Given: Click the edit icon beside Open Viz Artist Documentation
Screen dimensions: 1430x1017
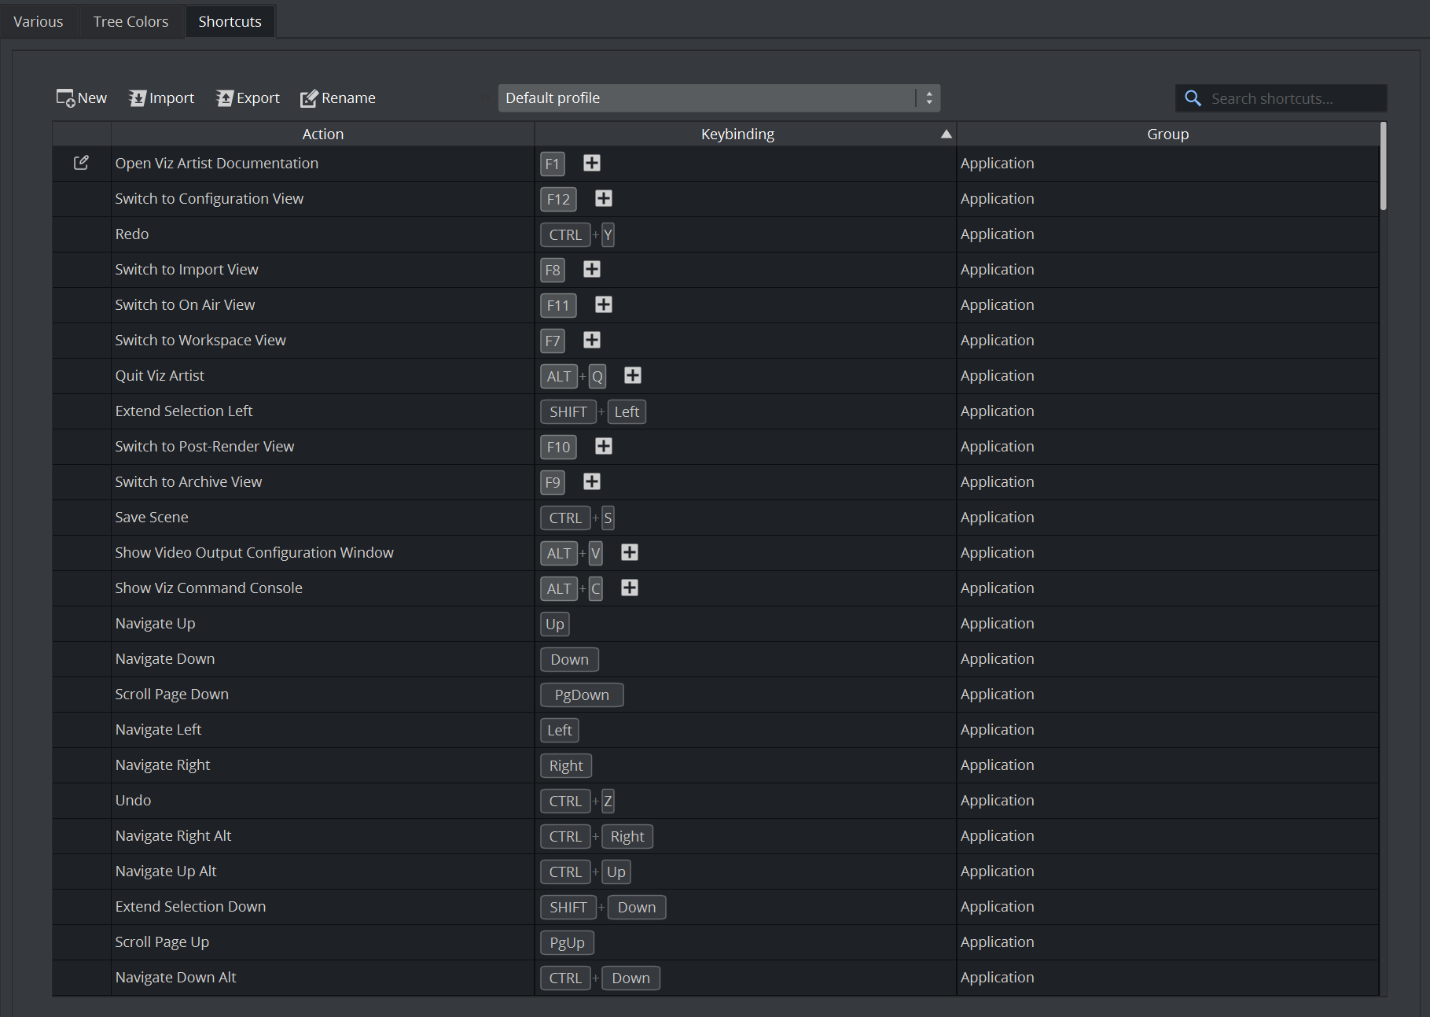Looking at the screenshot, I should 81,163.
